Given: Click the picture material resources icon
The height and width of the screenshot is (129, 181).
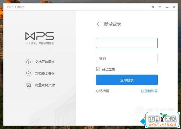Looking at the screenshot, I should point(28,85).
